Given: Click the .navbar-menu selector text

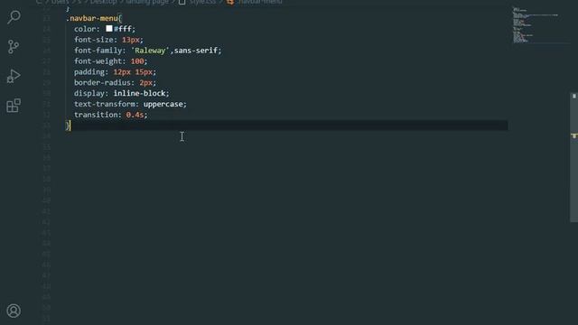Looking at the screenshot, I should 92,18.
